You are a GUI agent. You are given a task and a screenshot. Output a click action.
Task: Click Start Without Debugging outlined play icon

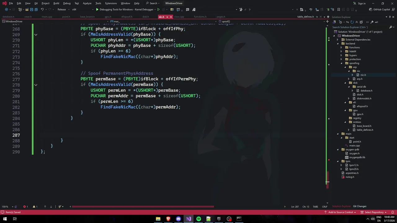(x=158, y=9)
